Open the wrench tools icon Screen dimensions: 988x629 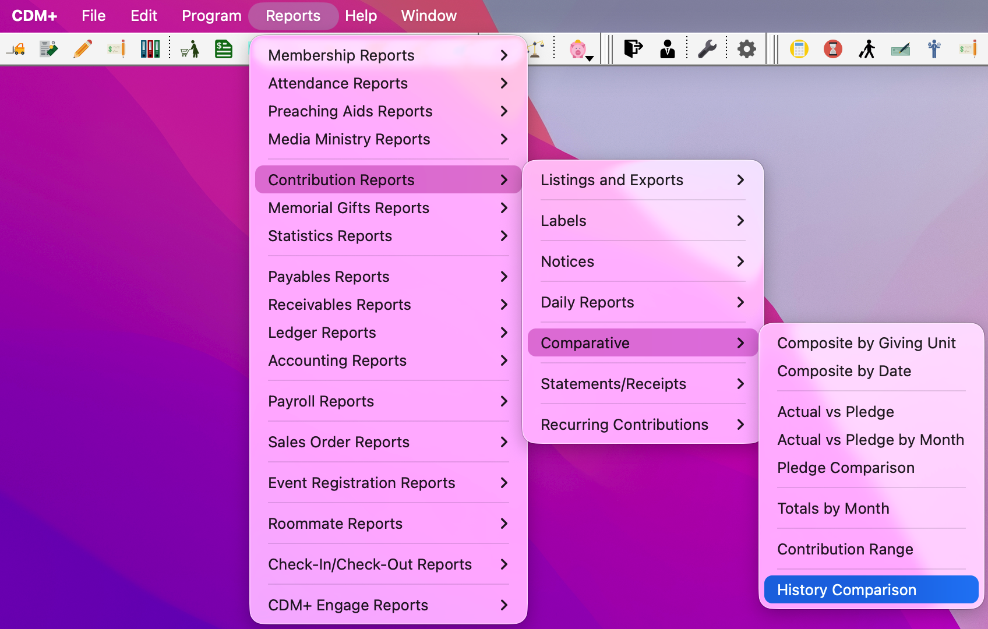[707, 49]
